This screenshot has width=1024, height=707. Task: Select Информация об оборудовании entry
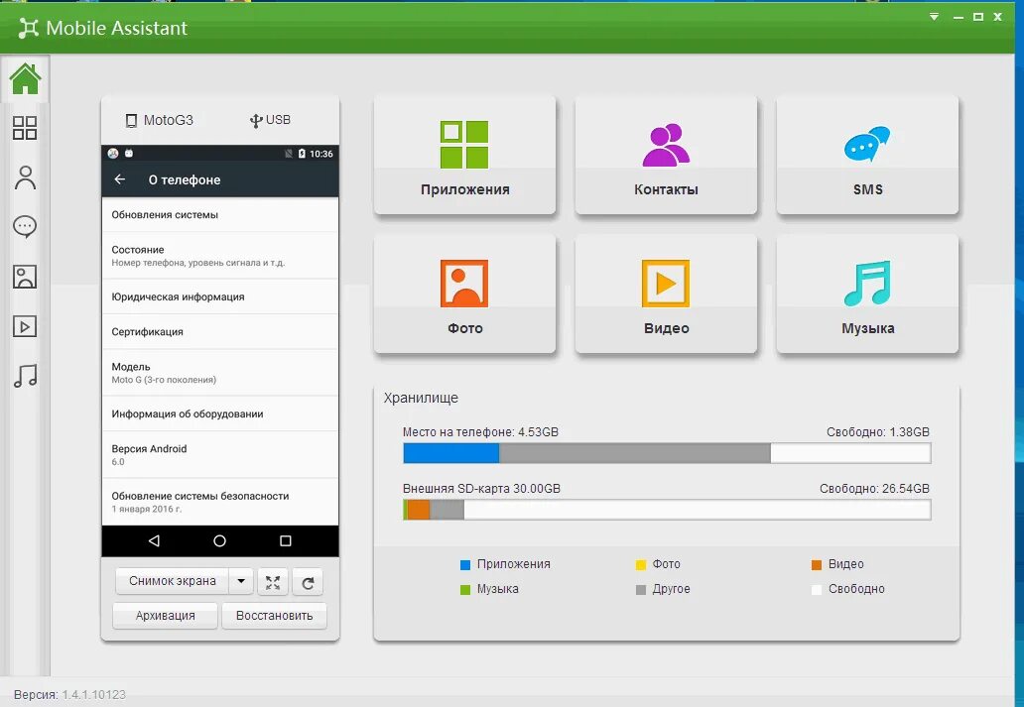point(220,413)
